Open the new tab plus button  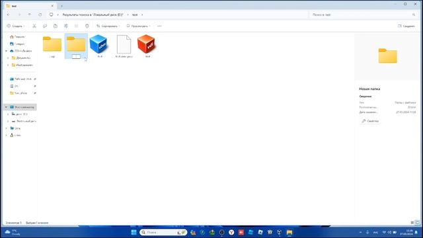61,6
